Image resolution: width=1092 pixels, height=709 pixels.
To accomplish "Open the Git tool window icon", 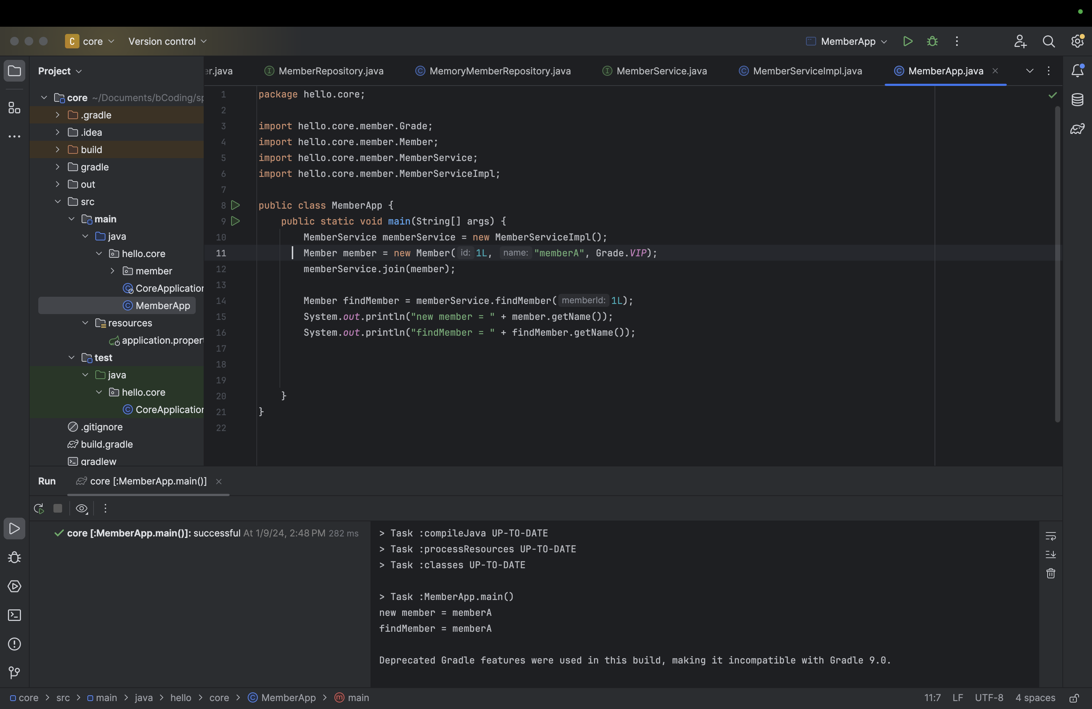I will (x=14, y=672).
